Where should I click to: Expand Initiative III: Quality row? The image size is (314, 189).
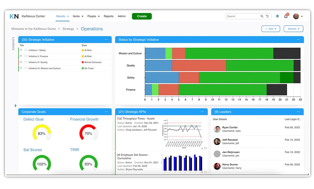point(21,62)
